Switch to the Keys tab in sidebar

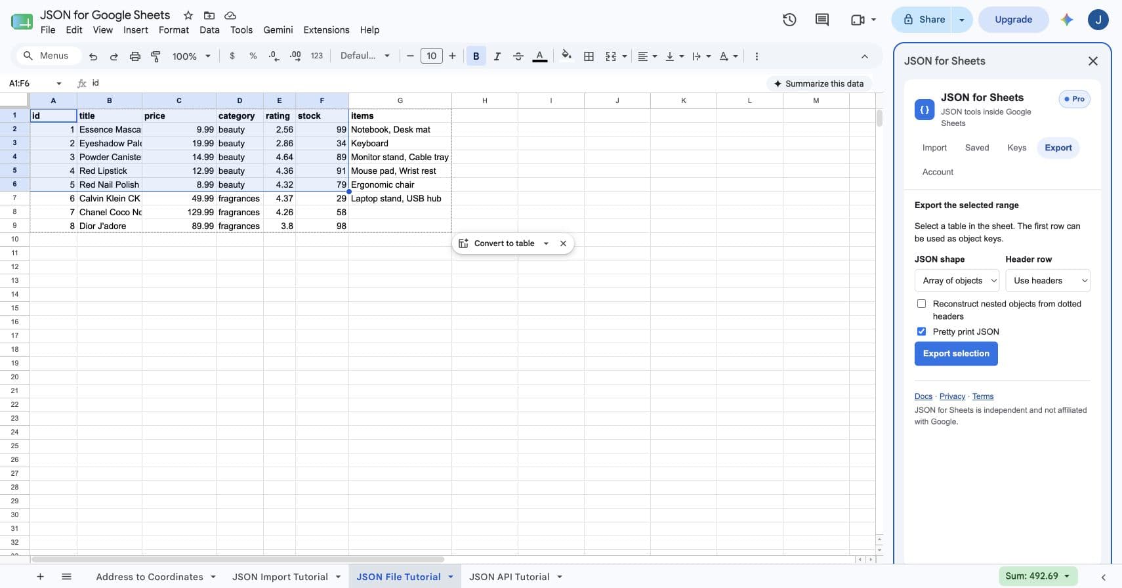[1016, 148]
